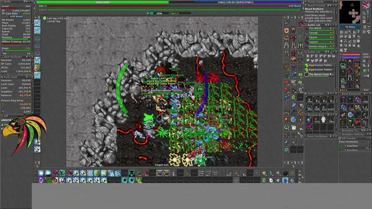372x209 pixels.
Task: Open the menu dropdown beside Store
Action: tap(366, 27)
